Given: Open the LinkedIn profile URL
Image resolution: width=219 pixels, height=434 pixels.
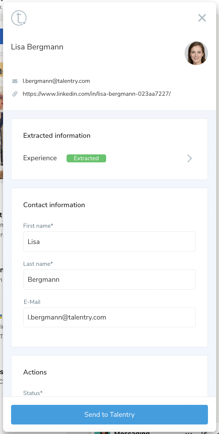Looking at the screenshot, I should coord(96,94).
